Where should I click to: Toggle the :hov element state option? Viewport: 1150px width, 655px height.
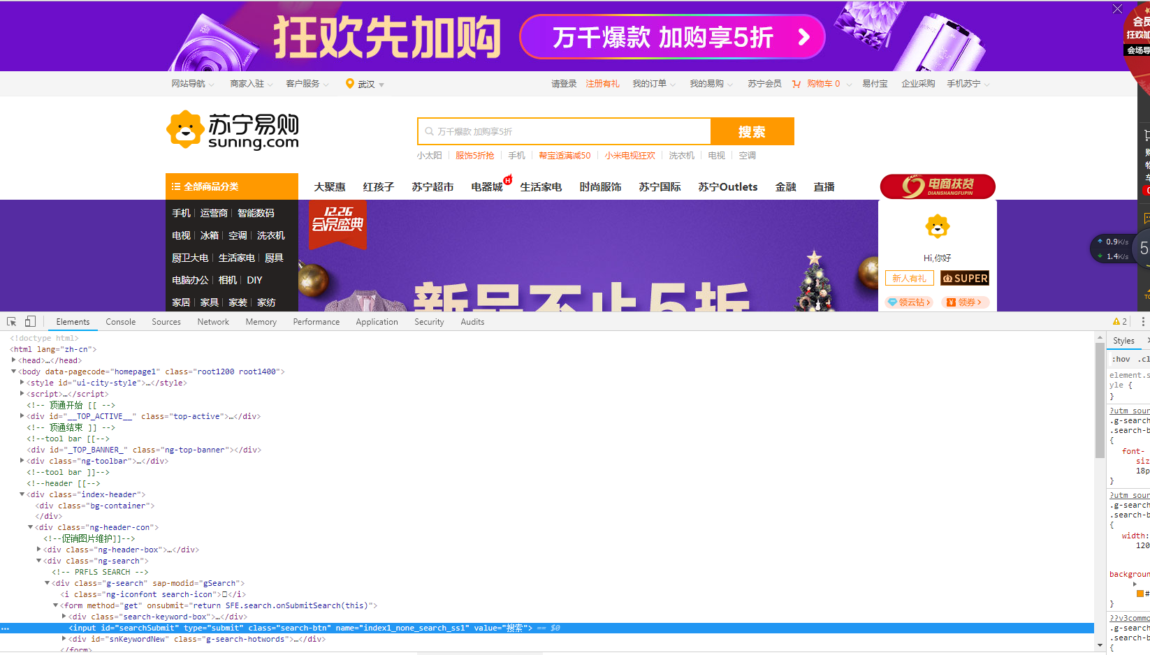click(x=1121, y=359)
